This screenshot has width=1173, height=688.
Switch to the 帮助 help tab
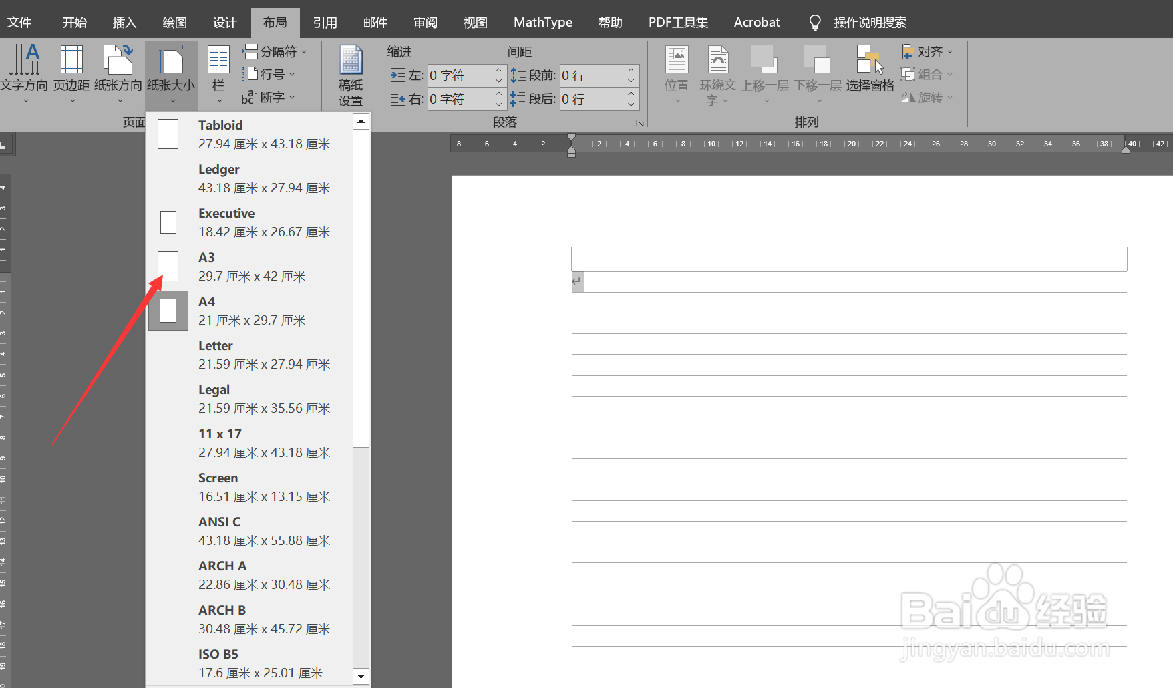611,23
